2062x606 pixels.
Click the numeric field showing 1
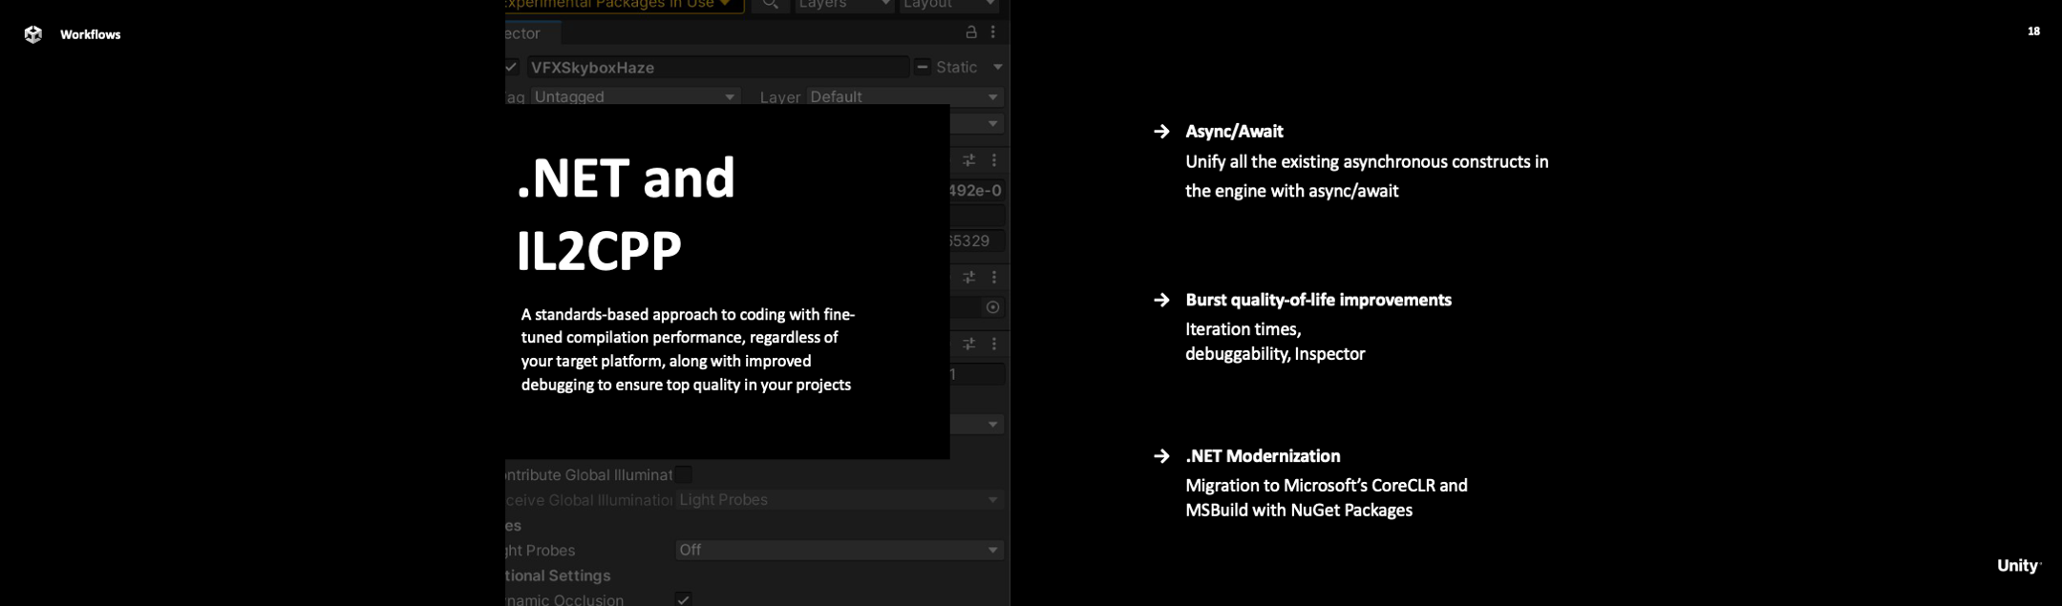[x=977, y=374]
